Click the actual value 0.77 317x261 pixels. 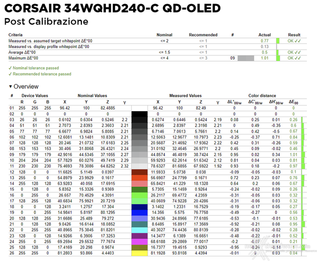[x=264, y=41]
